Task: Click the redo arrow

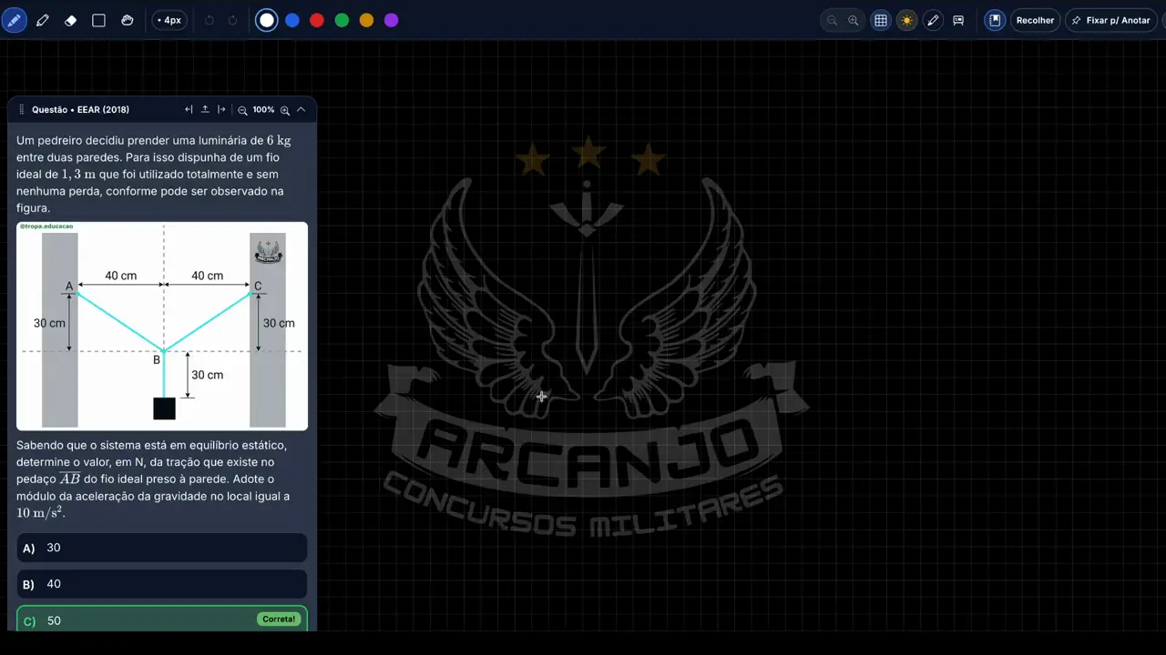Action: point(233,20)
